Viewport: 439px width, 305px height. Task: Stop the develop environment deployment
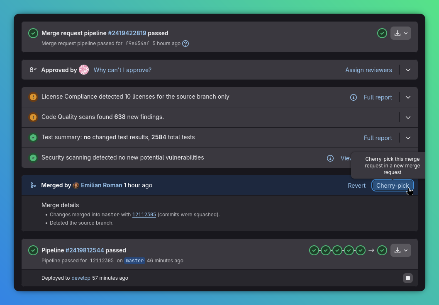[408, 278]
